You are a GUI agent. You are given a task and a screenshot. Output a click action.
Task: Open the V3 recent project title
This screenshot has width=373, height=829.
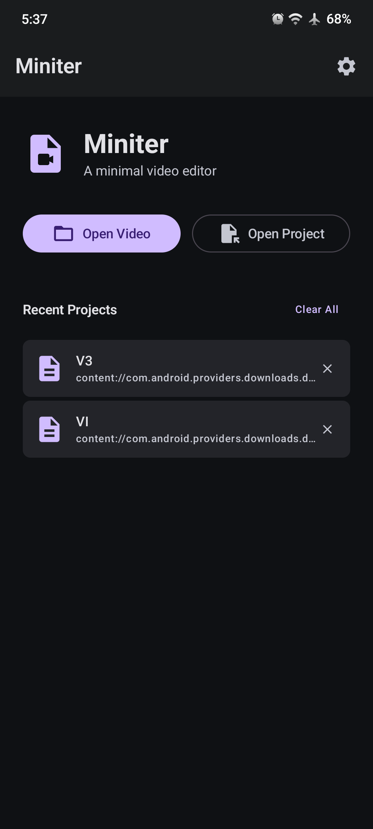84,361
